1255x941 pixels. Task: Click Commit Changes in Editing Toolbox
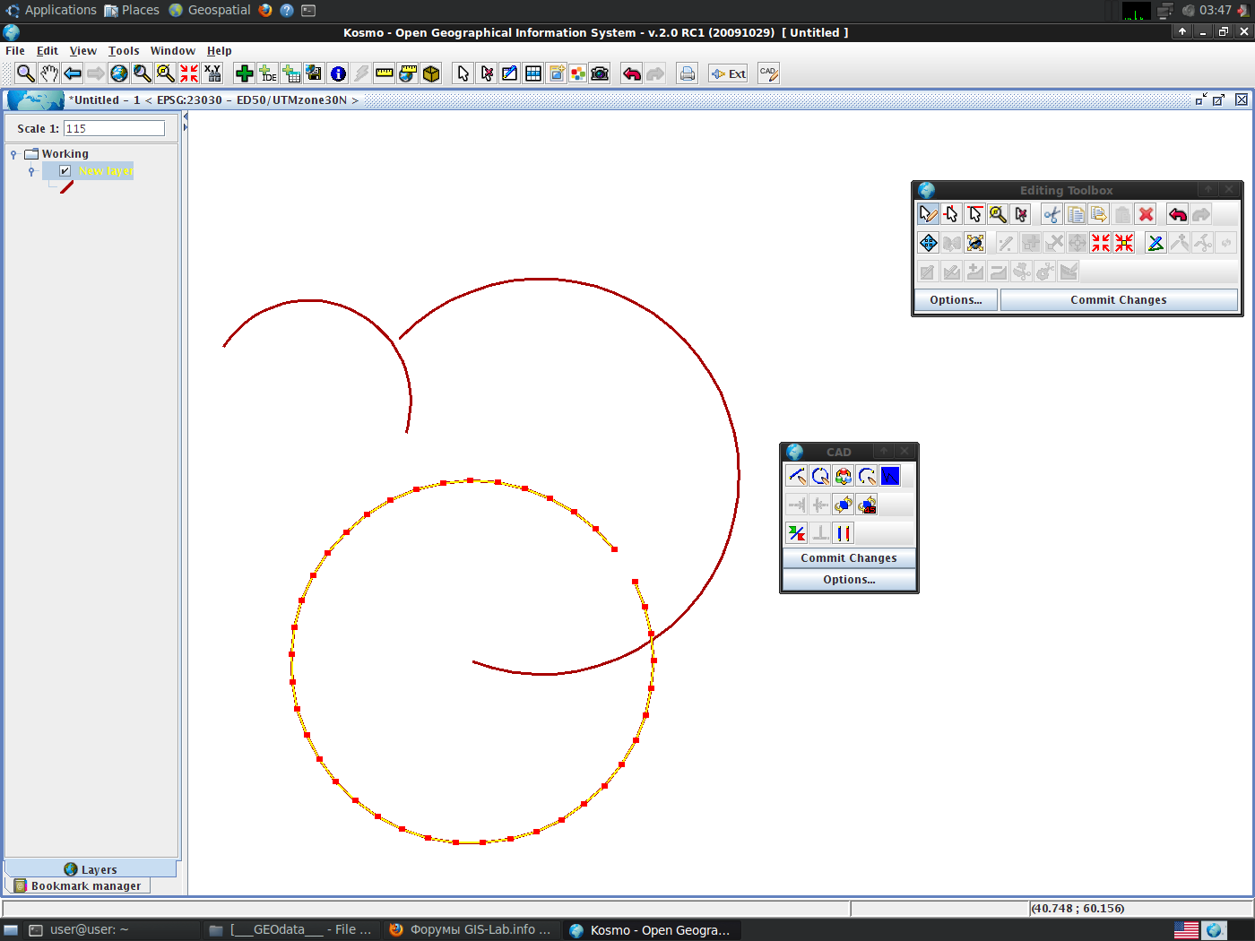coord(1118,300)
